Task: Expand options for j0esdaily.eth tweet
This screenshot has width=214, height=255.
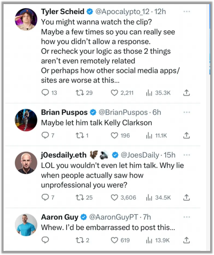Action: click(186, 155)
